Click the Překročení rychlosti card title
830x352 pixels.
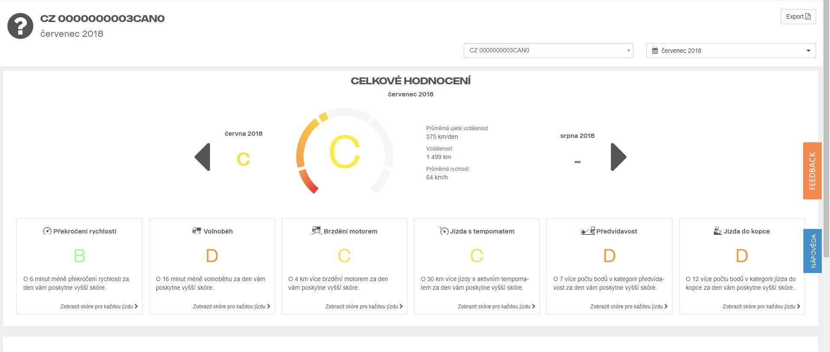click(x=85, y=231)
